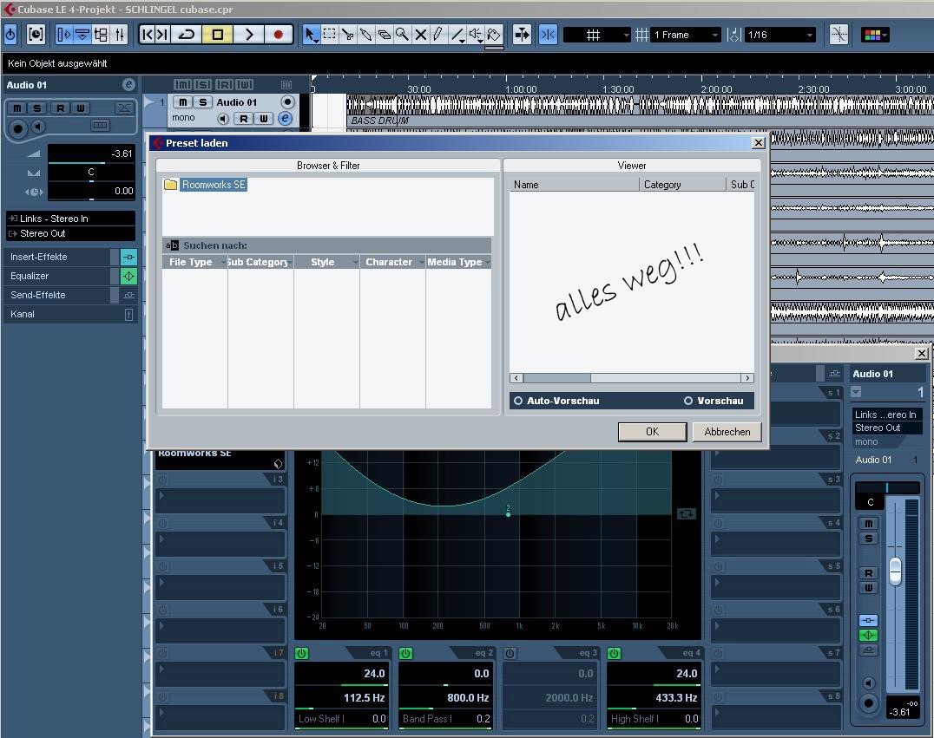This screenshot has width=934, height=738.
Task: Click the Character filter column header
Action: pyautogui.click(x=392, y=263)
